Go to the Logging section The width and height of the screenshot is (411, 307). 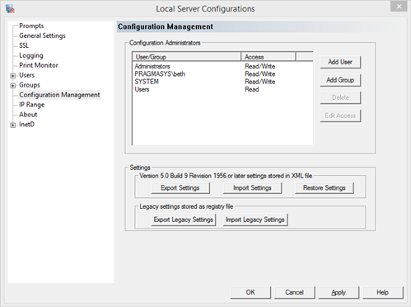31,55
